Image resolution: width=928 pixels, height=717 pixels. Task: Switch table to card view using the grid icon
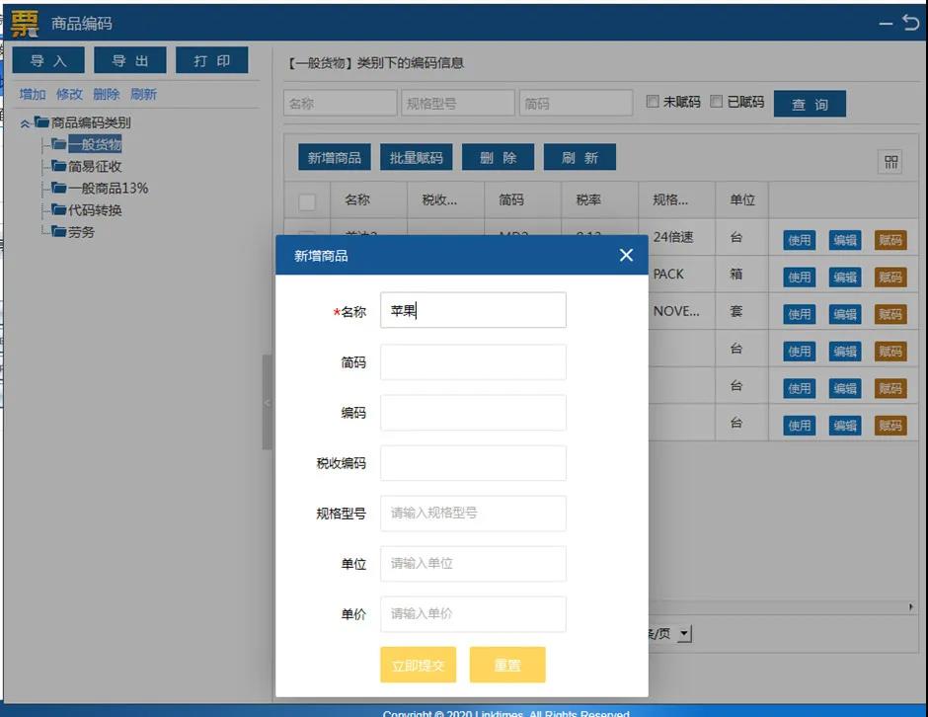click(889, 160)
